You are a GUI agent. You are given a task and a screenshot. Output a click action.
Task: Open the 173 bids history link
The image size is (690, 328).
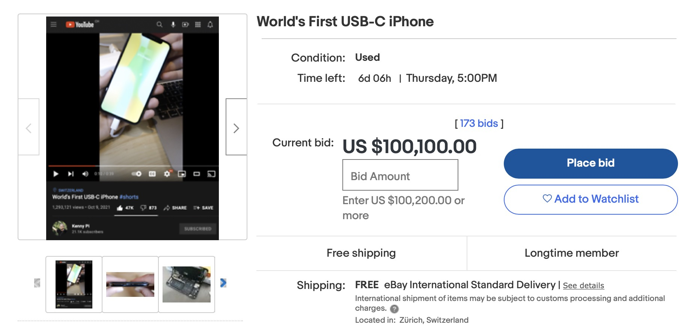click(479, 123)
